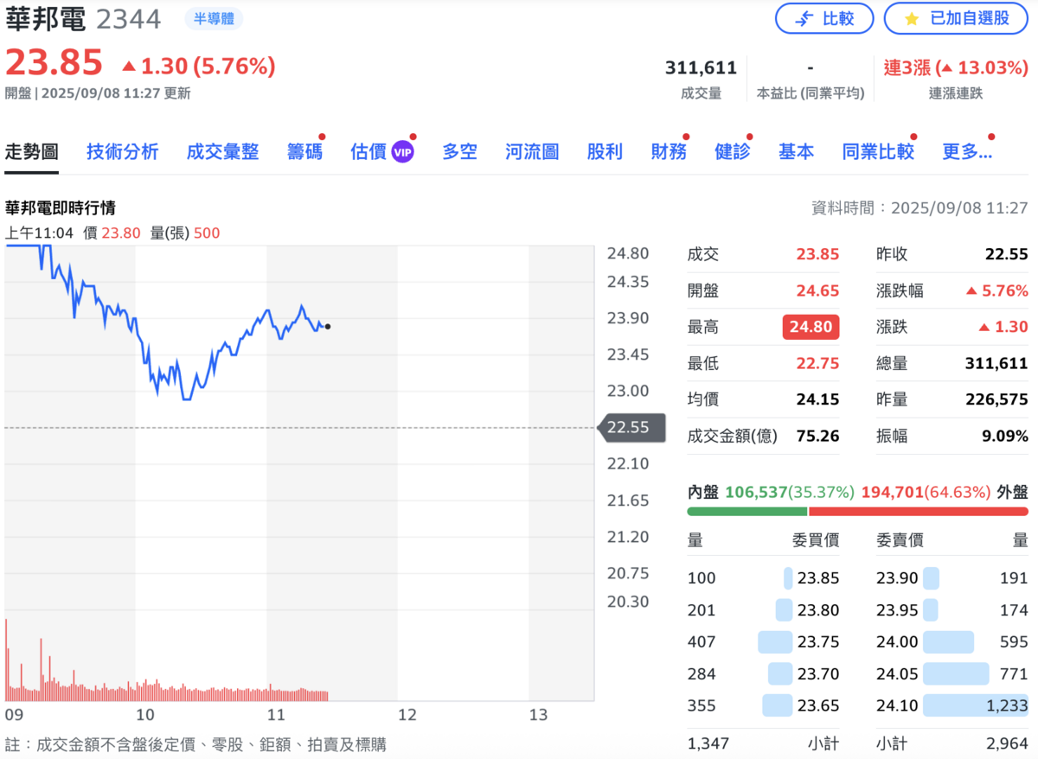Click the 連3漲 streak indicator
The image size is (1038, 759).
point(956,67)
